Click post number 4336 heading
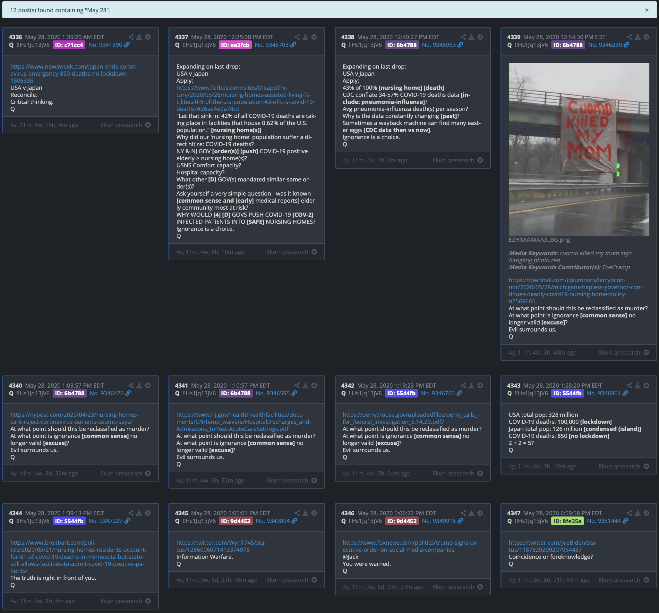Screen dimensions: 659x613 pos(15,37)
